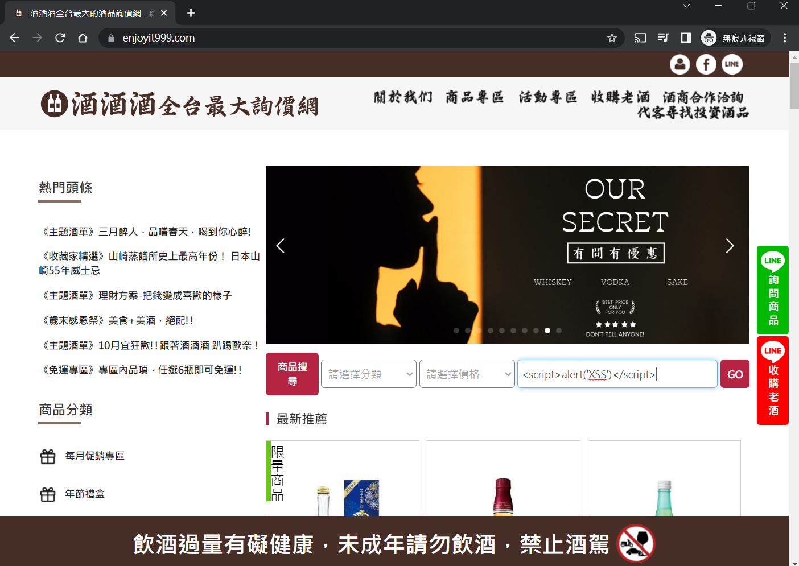The height and width of the screenshot is (566, 799).
Task: Open 酒商合作洽詢 menu item
Action: 703,97
